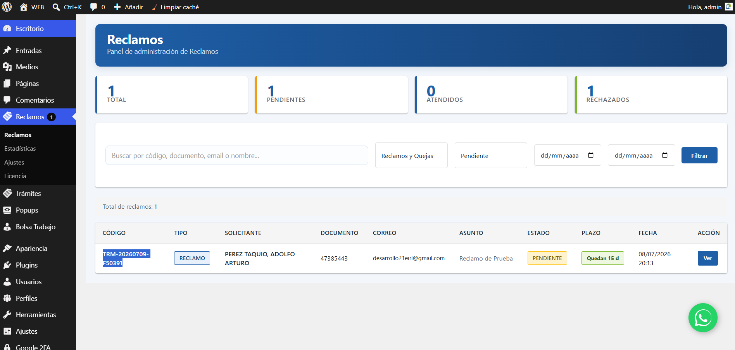This screenshot has height=350, width=735.
Task: Click the RECHAZADOS stat card
Action: pos(651,95)
